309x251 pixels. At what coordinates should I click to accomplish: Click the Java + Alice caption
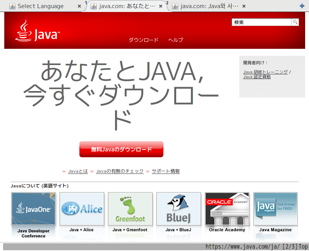click(x=81, y=230)
